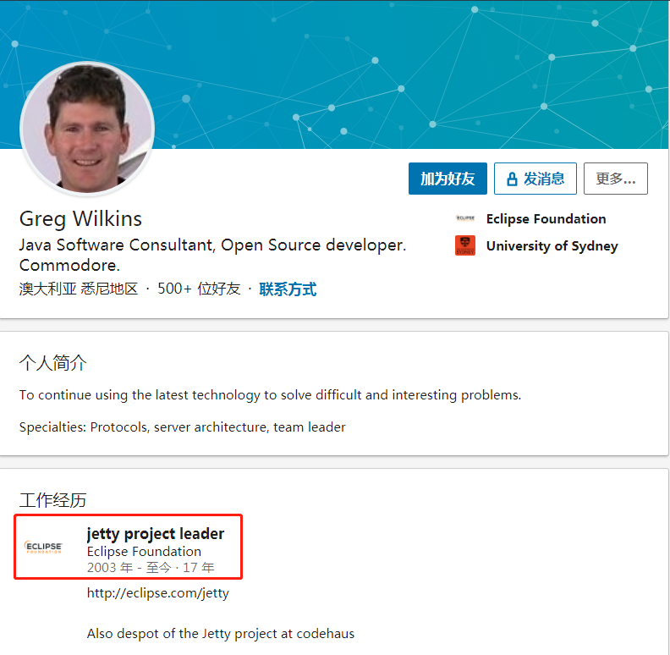
Task: Send a message with 发消息 button
Action: pyautogui.click(x=535, y=179)
